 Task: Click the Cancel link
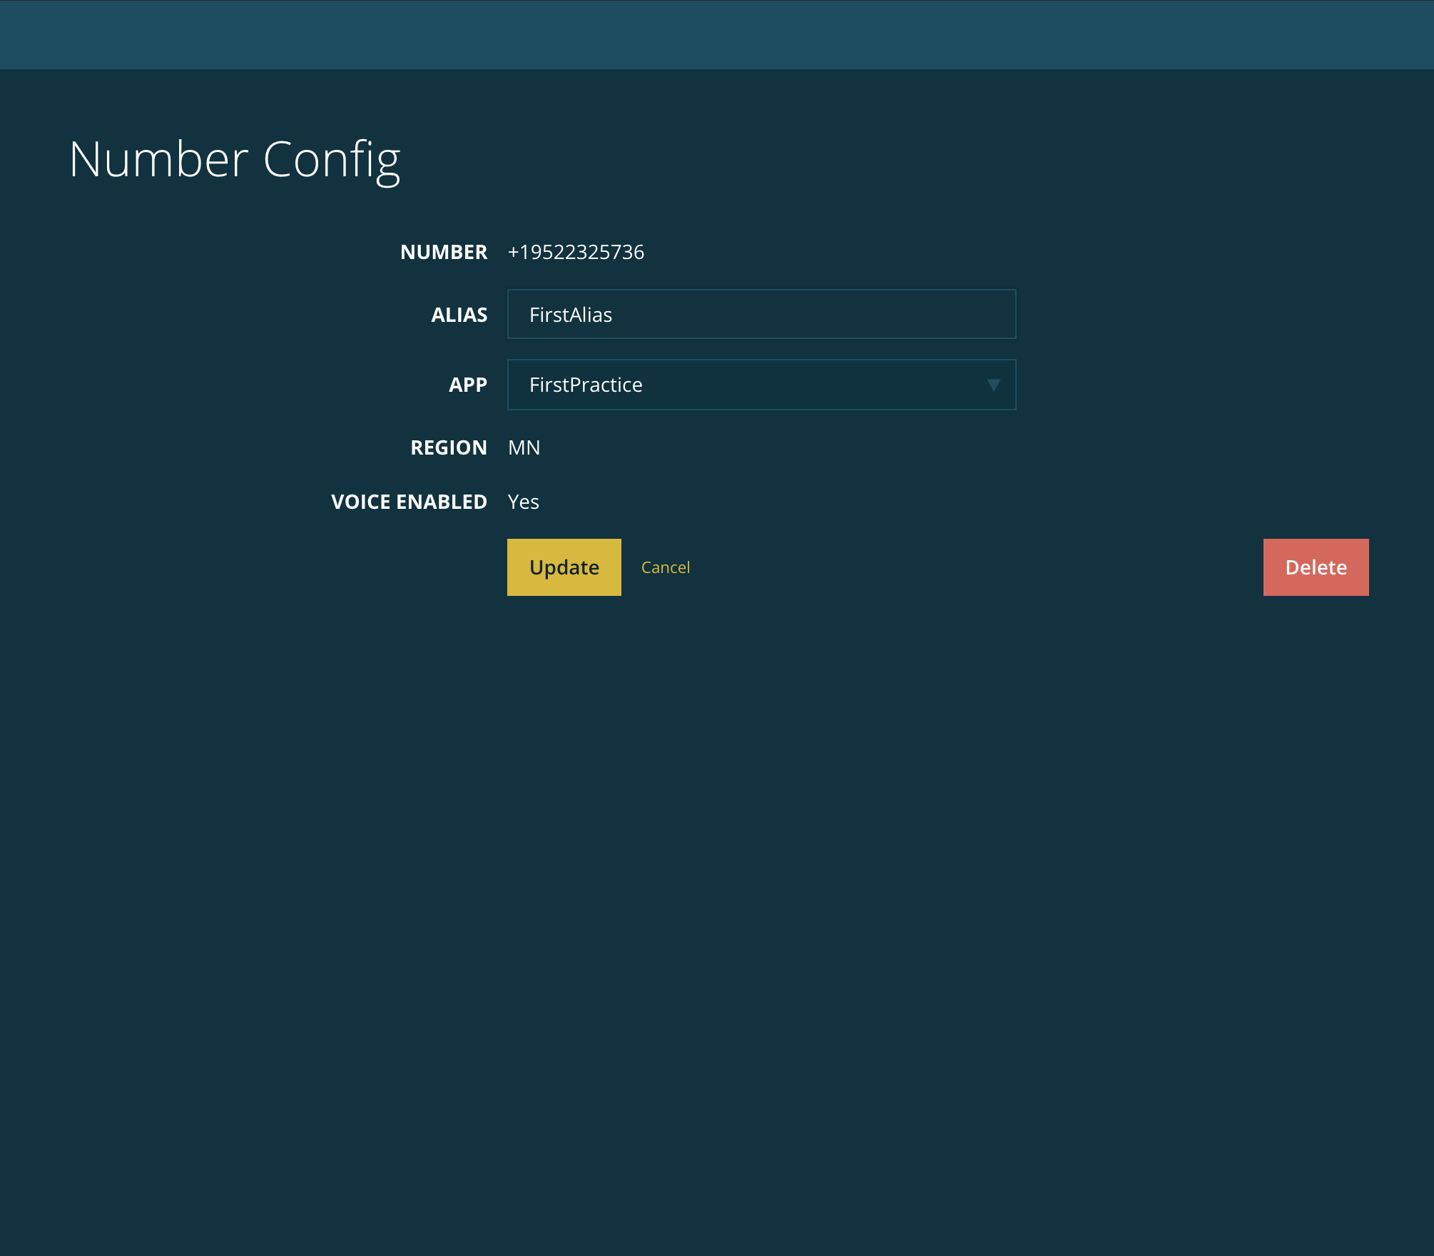(x=665, y=567)
